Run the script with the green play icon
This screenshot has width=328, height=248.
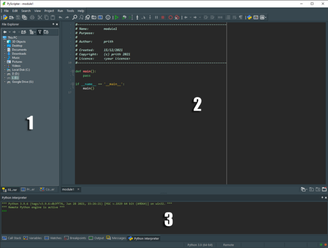pos(117,18)
